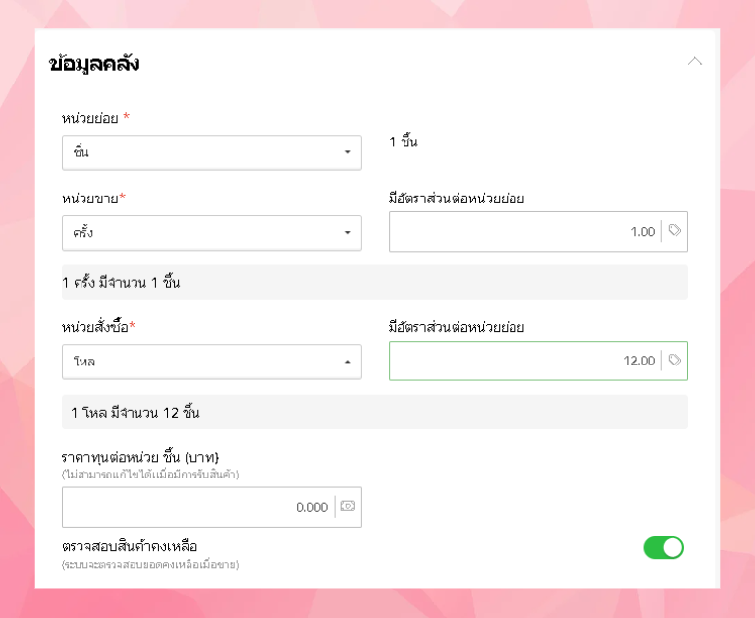Focus the sales unit ratio field showing 1.00

pyautogui.click(x=525, y=232)
